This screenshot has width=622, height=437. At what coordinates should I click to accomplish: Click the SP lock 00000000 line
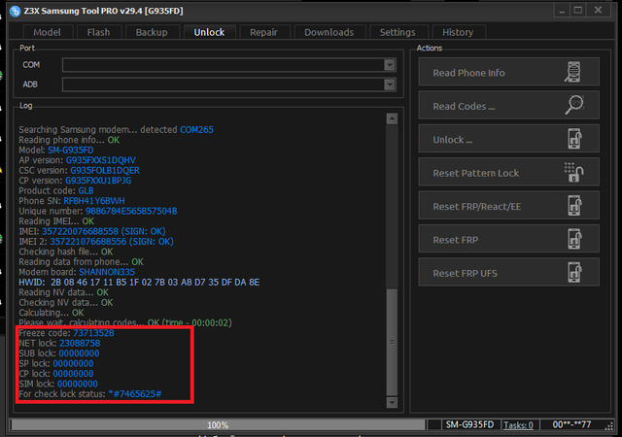[x=56, y=363]
